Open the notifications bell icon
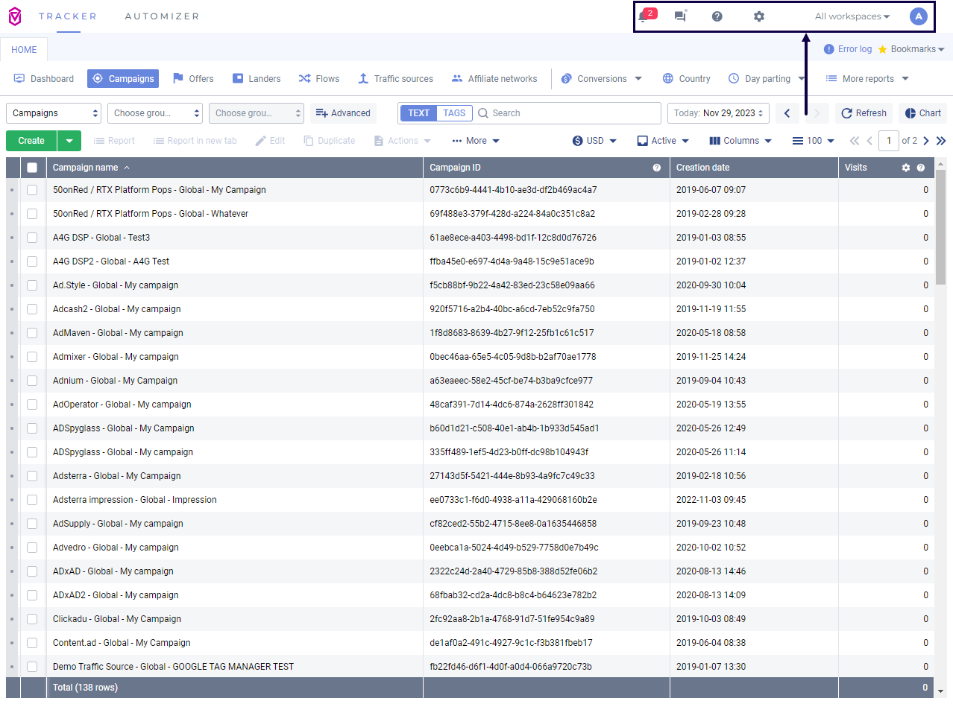 pyautogui.click(x=643, y=16)
